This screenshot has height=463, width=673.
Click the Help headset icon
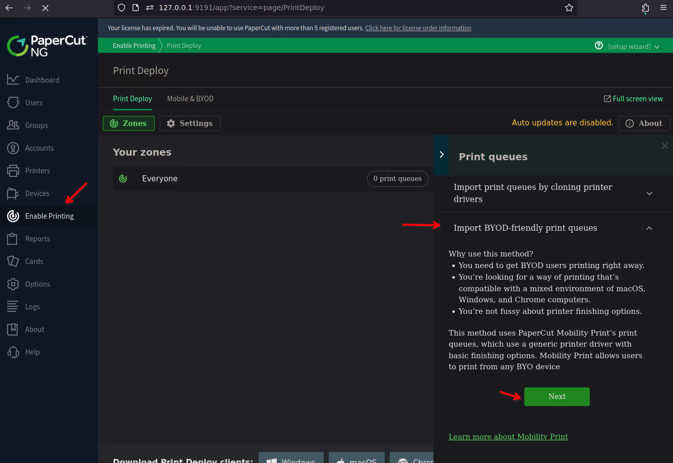point(13,352)
